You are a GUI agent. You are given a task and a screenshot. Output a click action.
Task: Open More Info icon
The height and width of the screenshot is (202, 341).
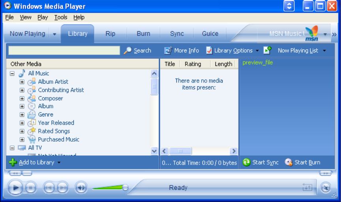click(x=168, y=50)
